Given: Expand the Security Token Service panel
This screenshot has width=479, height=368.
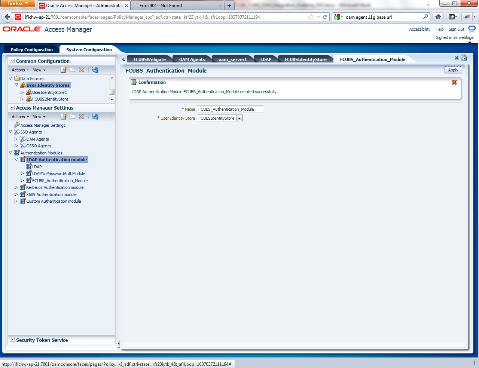Looking at the screenshot, I should [12, 340].
